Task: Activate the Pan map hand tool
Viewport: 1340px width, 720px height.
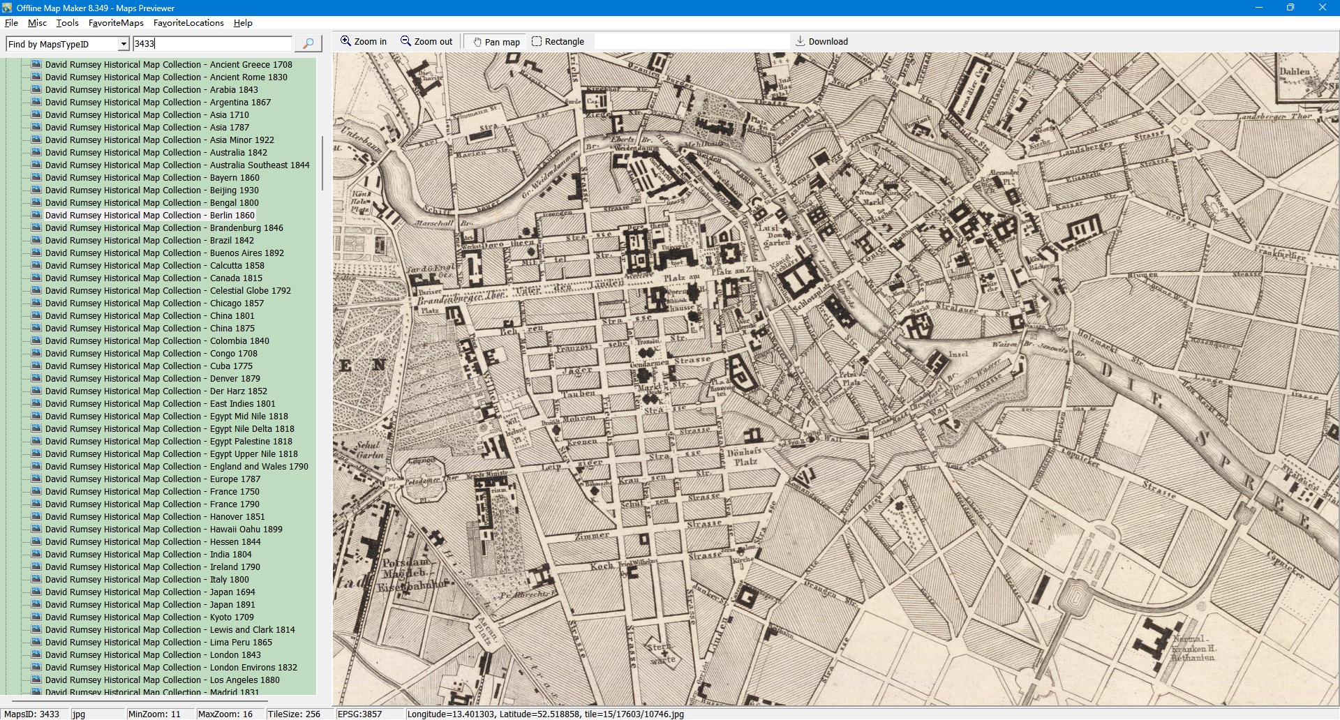Action: 496,42
